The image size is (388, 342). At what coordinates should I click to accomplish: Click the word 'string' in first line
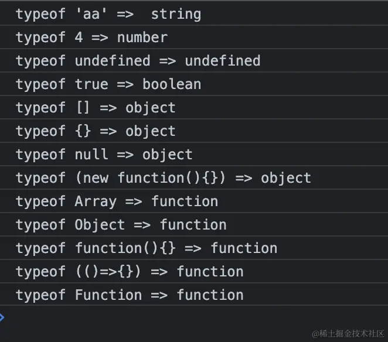coord(176,14)
